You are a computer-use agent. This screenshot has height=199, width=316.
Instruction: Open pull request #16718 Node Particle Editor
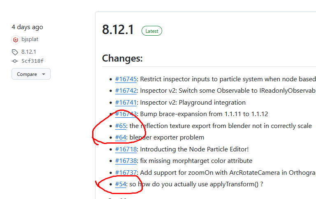pyautogui.click(x=125, y=149)
